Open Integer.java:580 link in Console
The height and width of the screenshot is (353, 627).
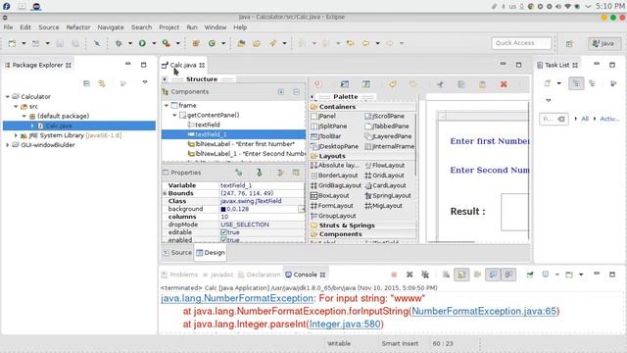click(345, 324)
